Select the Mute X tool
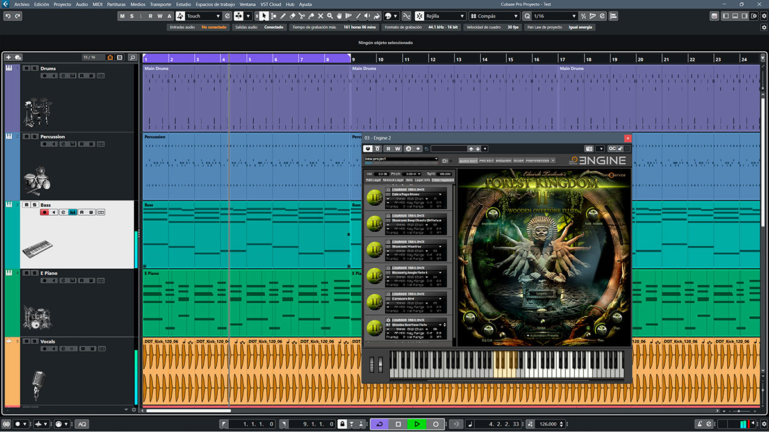Viewport: 769px width, 432px height. (x=320, y=16)
